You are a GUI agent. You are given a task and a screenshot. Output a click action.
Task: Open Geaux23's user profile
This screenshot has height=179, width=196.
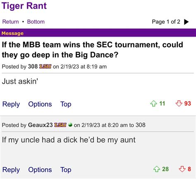[x=41, y=125]
